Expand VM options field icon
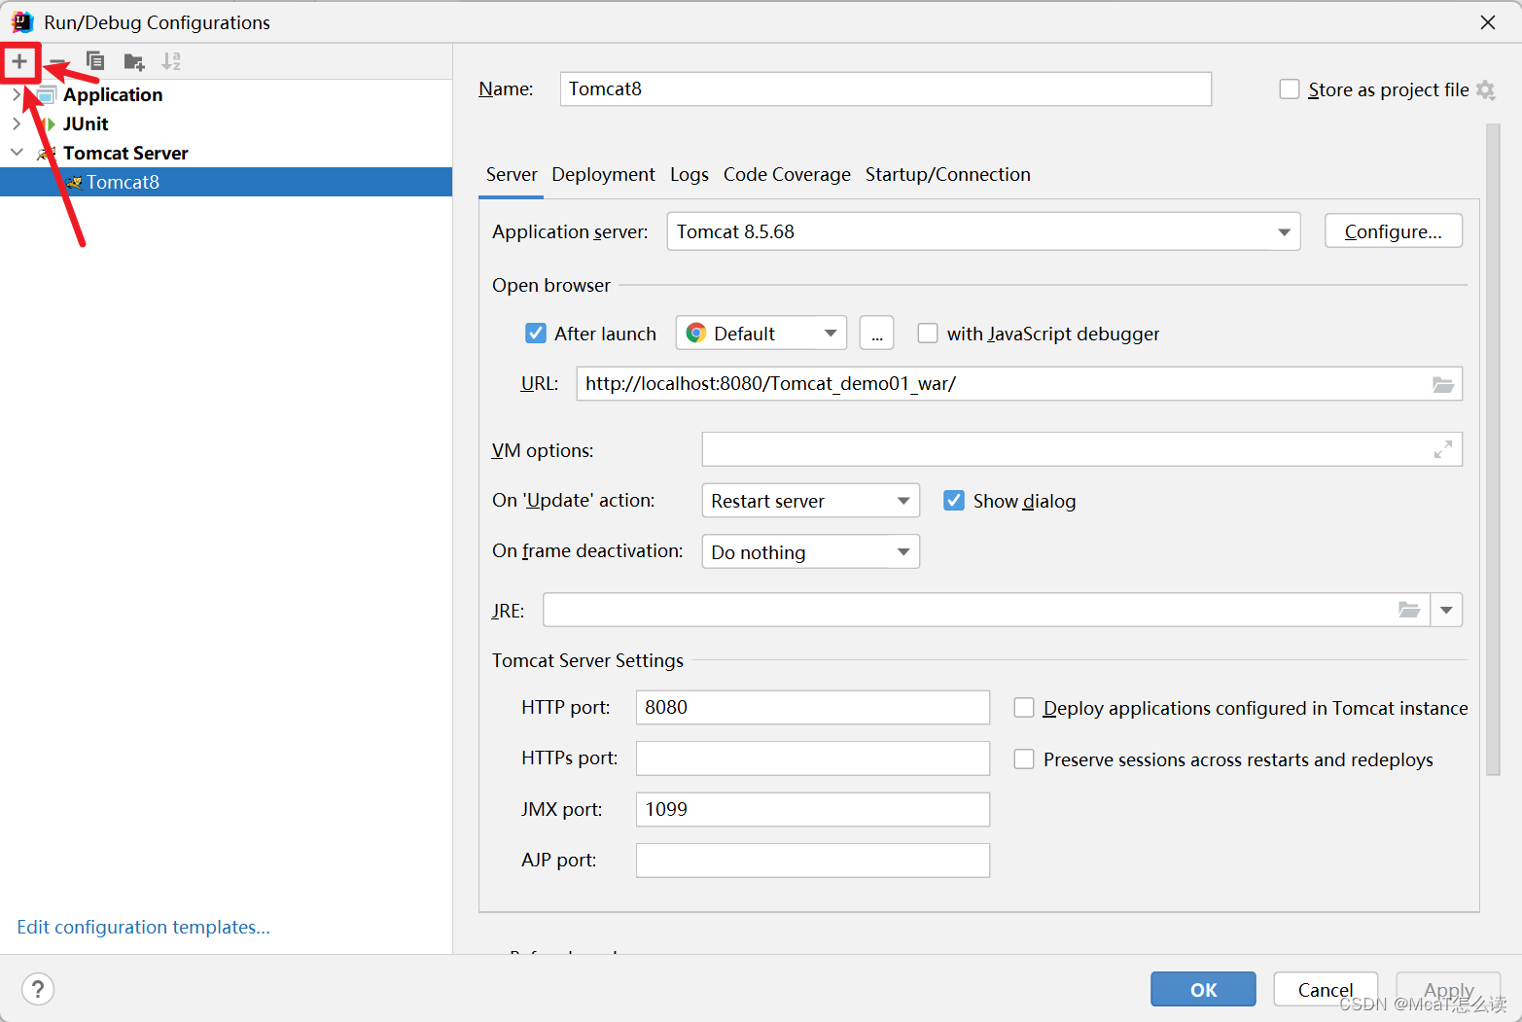The height and width of the screenshot is (1022, 1522). pos(1443,449)
